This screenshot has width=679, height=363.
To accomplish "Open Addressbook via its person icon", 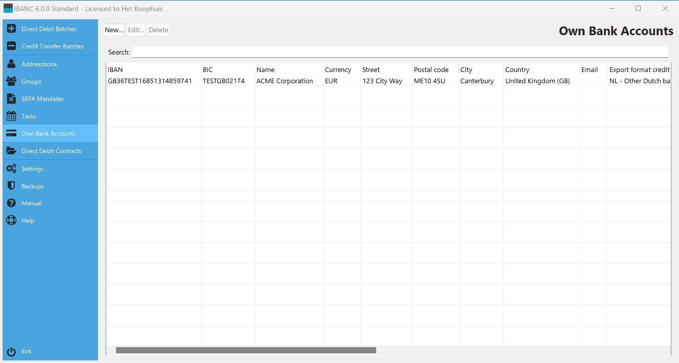I will (x=11, y=64).
